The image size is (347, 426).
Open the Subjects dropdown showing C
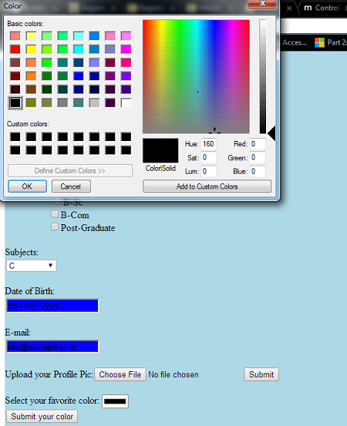pyautogui.click(x=32, y=266)
